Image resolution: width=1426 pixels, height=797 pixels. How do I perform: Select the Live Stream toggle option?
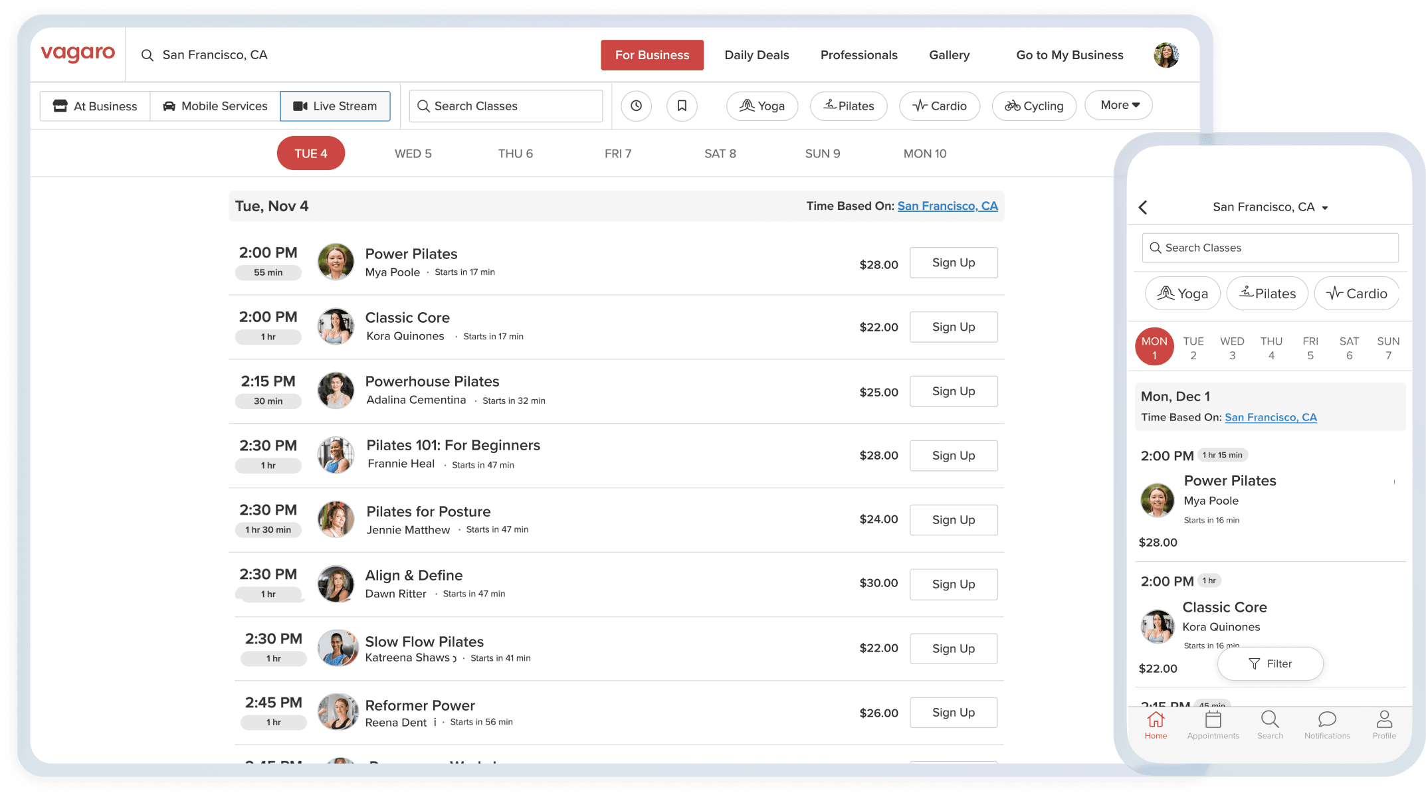pos(335,106)
